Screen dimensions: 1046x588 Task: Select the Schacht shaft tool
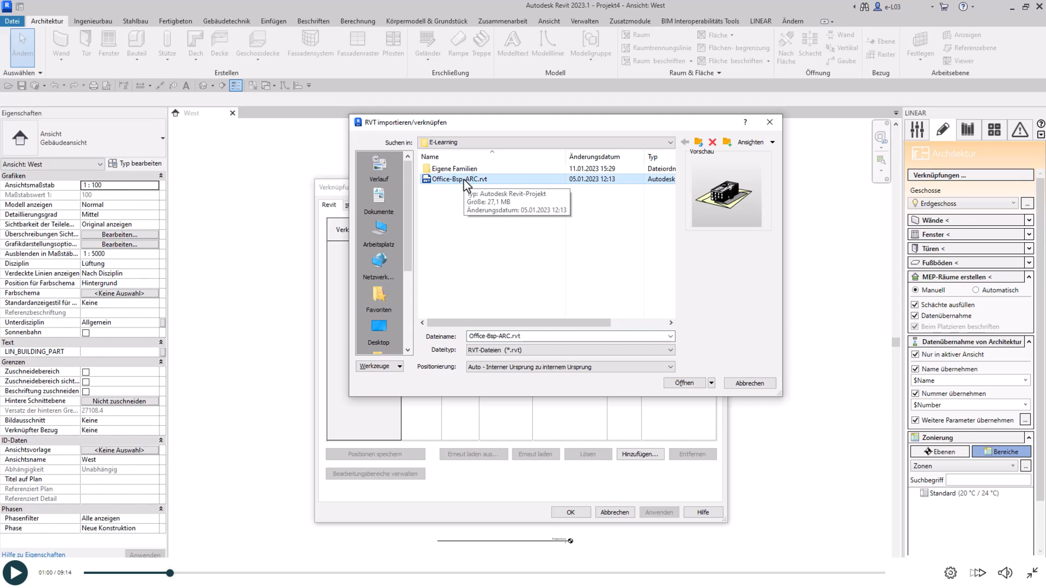tap(810, 45)
